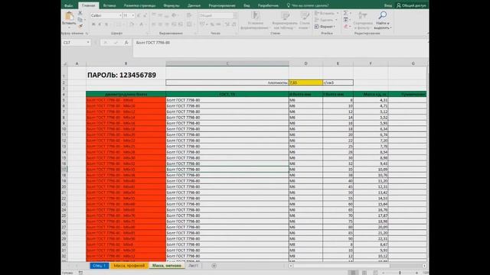The image size is (490, 275).
Task: Click the Общий доступ (Share) button
Action: 411,5
